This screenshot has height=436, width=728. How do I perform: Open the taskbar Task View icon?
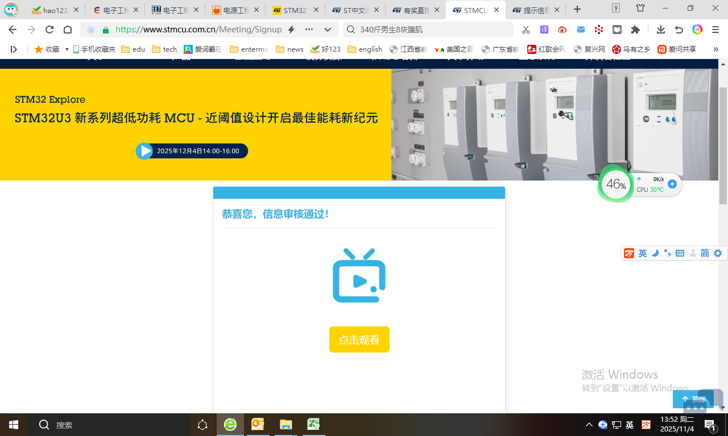tap(202, 425)
